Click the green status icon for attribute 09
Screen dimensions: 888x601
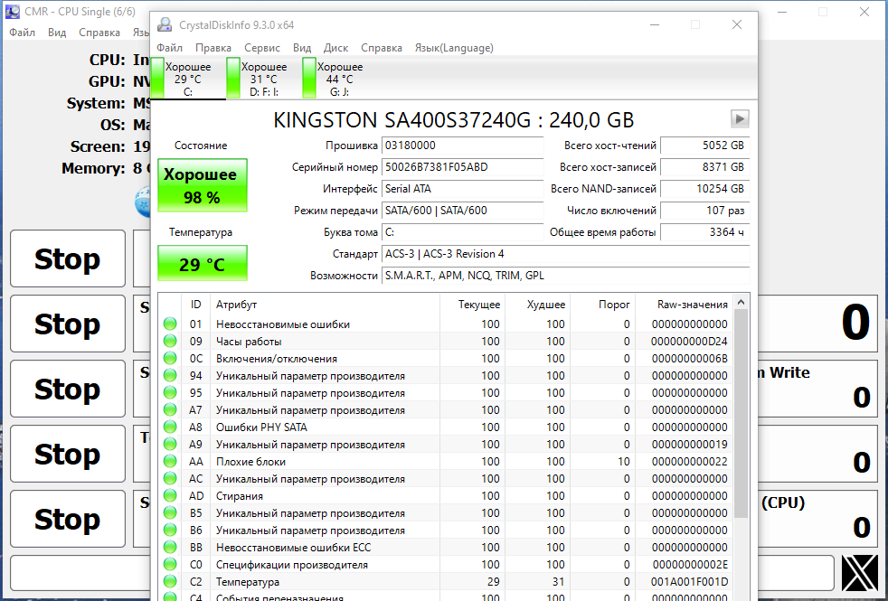170,341
